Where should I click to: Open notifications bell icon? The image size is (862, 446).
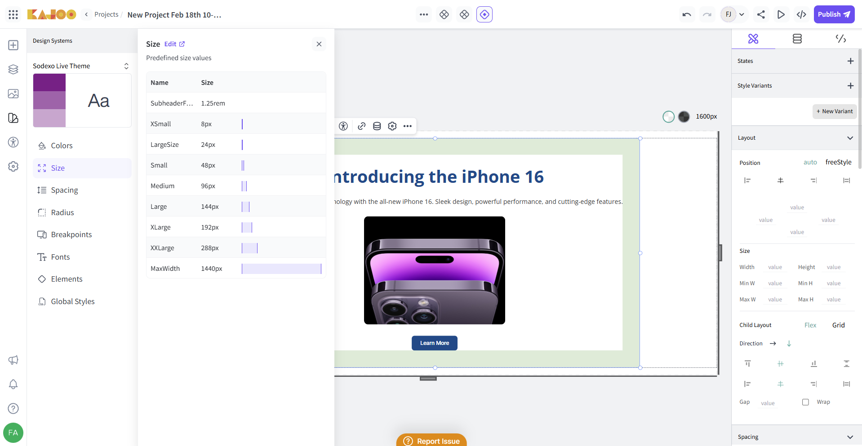click(x=13, y=384)
